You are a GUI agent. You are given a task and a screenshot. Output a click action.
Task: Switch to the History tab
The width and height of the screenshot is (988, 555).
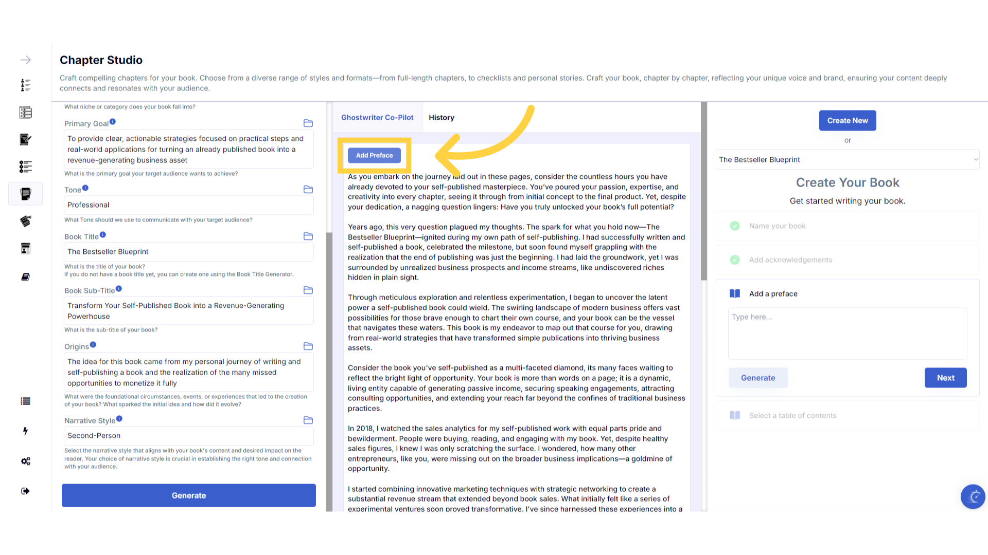[x=442, y=118]
